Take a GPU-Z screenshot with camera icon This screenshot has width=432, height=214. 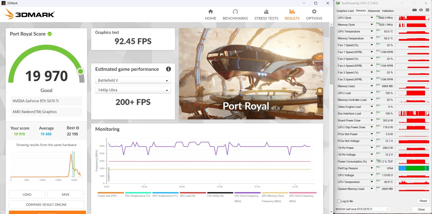pyautogui.click(x=414, y=10)
